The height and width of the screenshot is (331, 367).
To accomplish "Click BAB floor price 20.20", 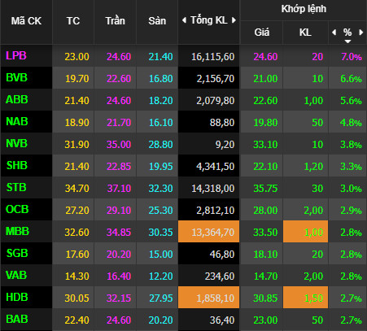I will (x=161, y=320).
